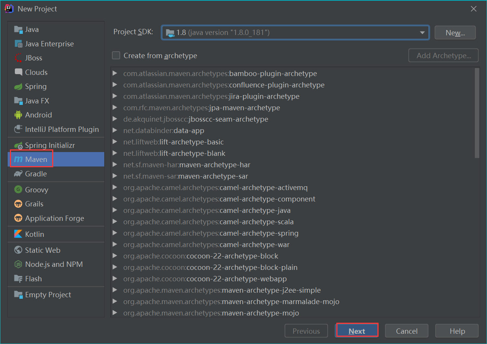Select camel-archetype-activemq entry
This screenshot has height=344, width=487.
click(x=215, y=187)
